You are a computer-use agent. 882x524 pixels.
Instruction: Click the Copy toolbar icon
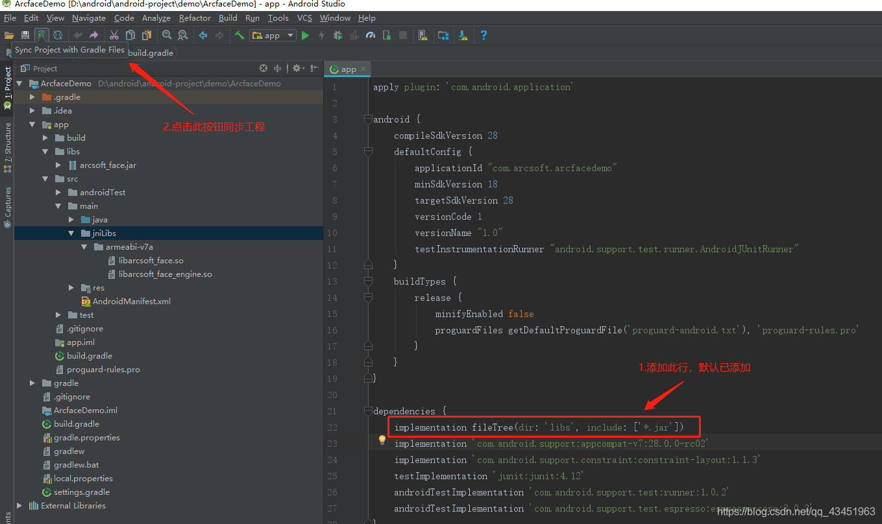(x=130, y=35)
